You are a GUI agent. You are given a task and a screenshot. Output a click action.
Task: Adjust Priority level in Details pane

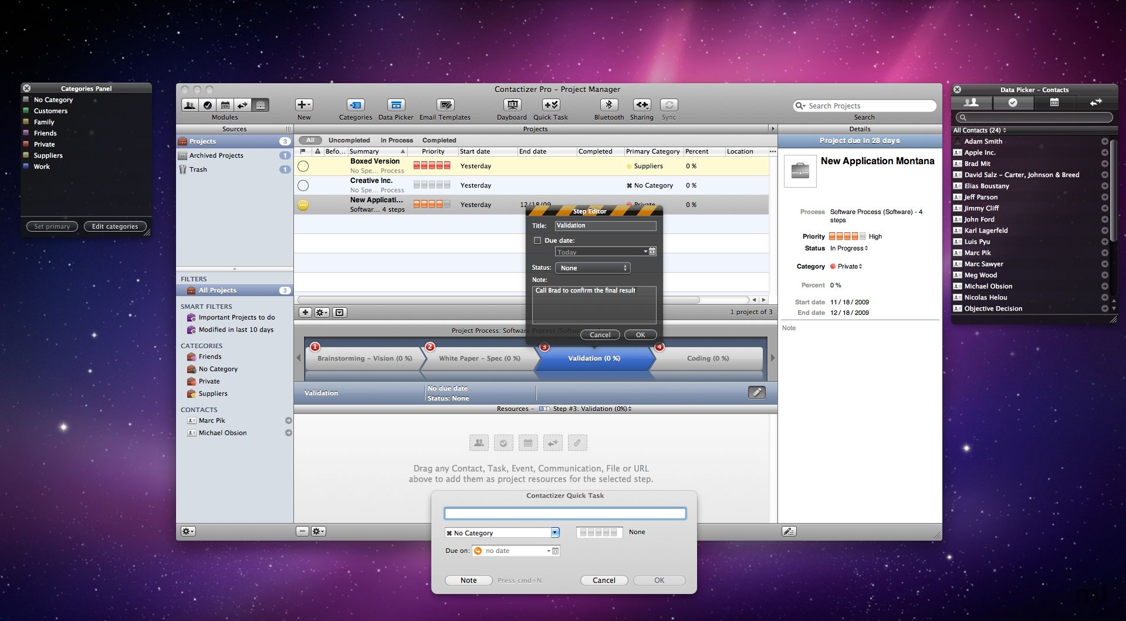point(847,236)
